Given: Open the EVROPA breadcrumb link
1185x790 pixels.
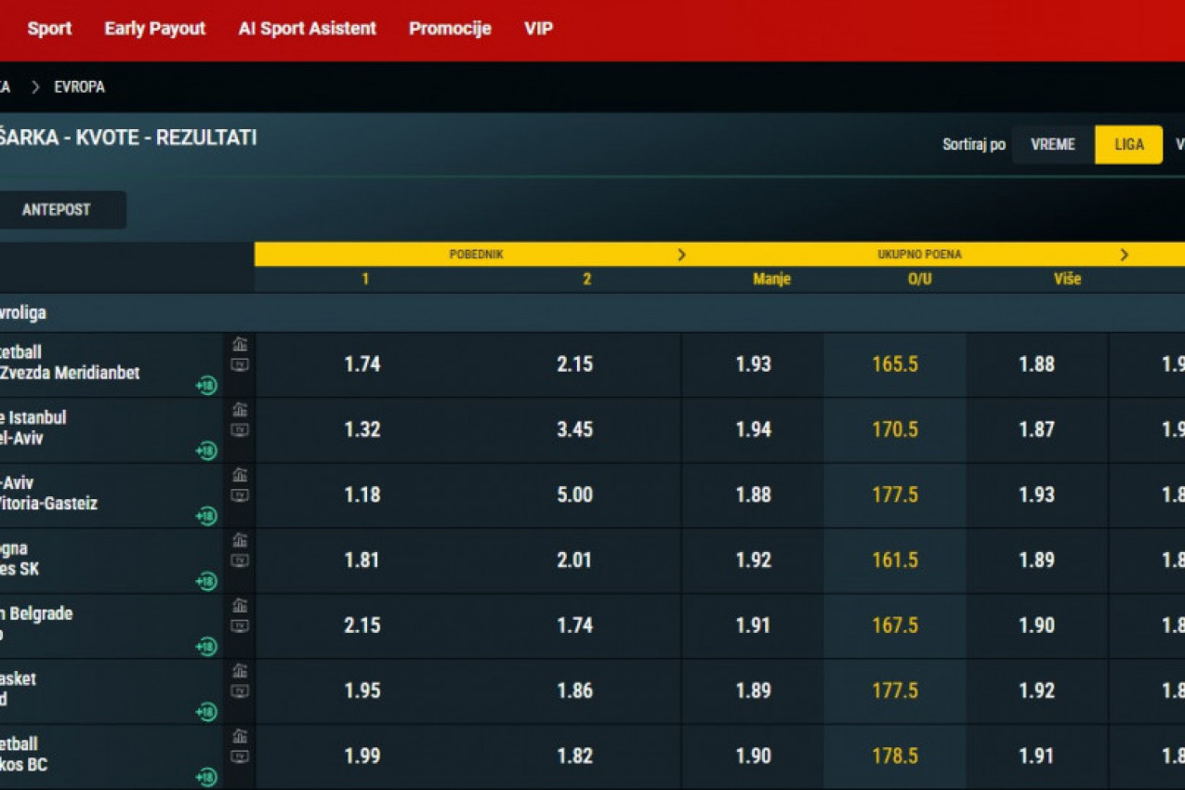Looking at the screenshot, I should pos(79,87).
